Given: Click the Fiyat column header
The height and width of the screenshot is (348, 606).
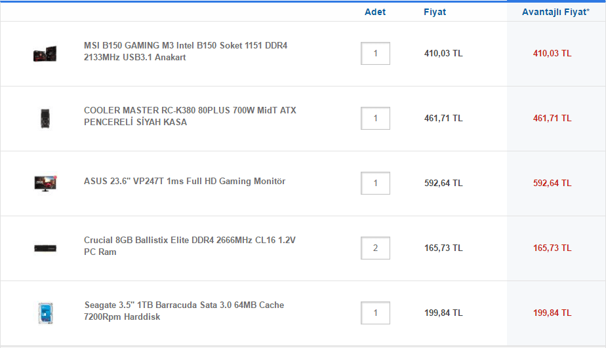Looking at the screenshot, I should coord(435,12).
